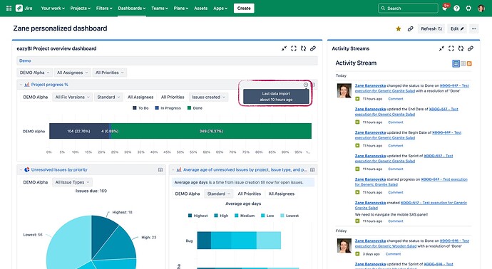Toggle the Done legend series

195,108
